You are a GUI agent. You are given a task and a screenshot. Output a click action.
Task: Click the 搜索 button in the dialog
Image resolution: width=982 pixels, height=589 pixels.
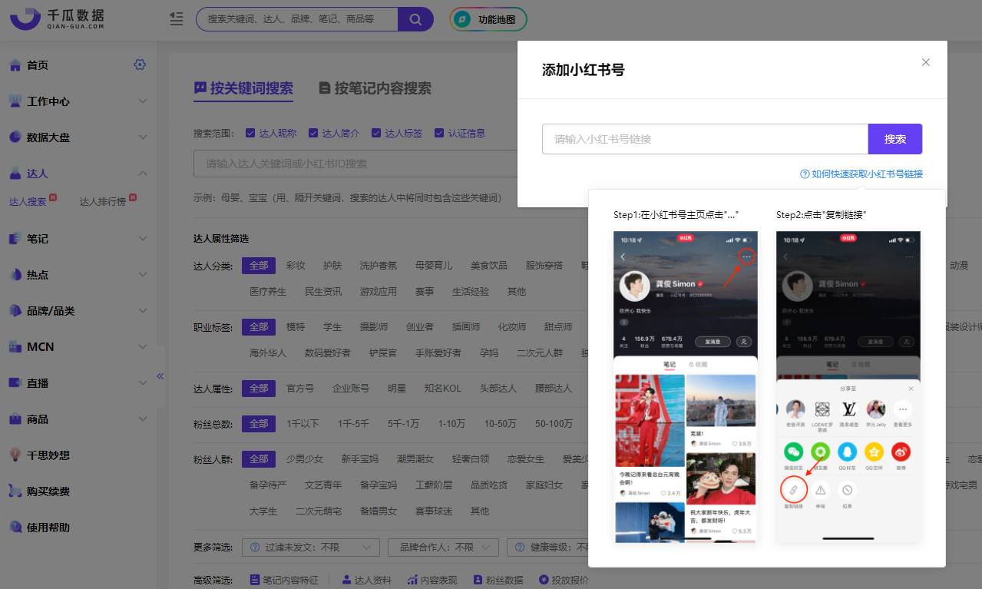[x=894, y=139]
